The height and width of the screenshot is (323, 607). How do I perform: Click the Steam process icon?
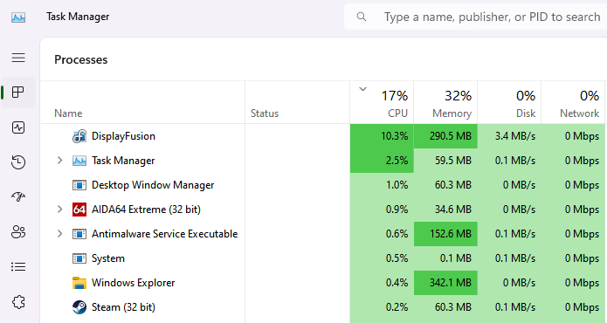tap(79, 307)
